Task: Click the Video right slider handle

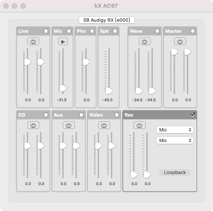Action: coord(112,146)
